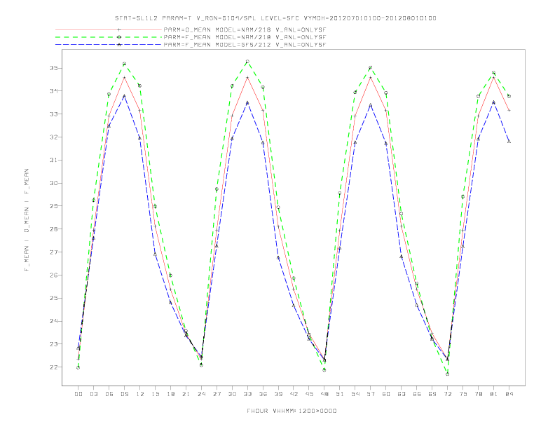The height and width of the screenshot is (429, 555).
Task: Click y-axis tick label 35
Action: (x=54, y=68)
